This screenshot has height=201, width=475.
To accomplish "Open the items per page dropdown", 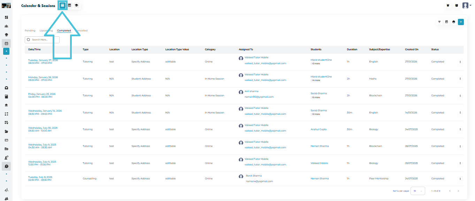I will 417,191.
